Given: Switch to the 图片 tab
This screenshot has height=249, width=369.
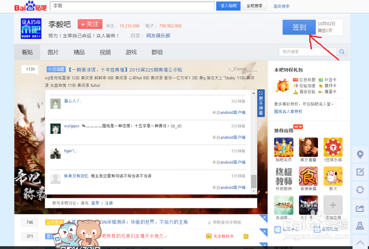Looking at the screenshot, I should (53, 52).
